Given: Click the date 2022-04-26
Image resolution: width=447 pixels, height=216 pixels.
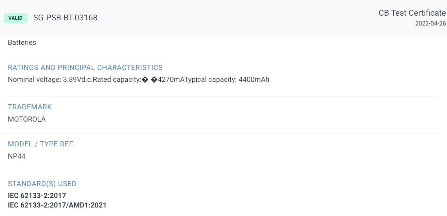Looking at the screenshot, I should tap(430, 24).
